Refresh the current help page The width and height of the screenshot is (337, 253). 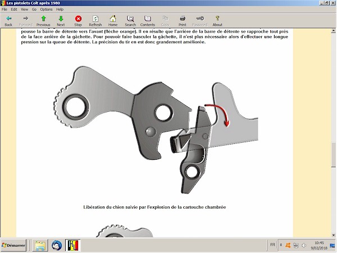[x=95, y=21]
